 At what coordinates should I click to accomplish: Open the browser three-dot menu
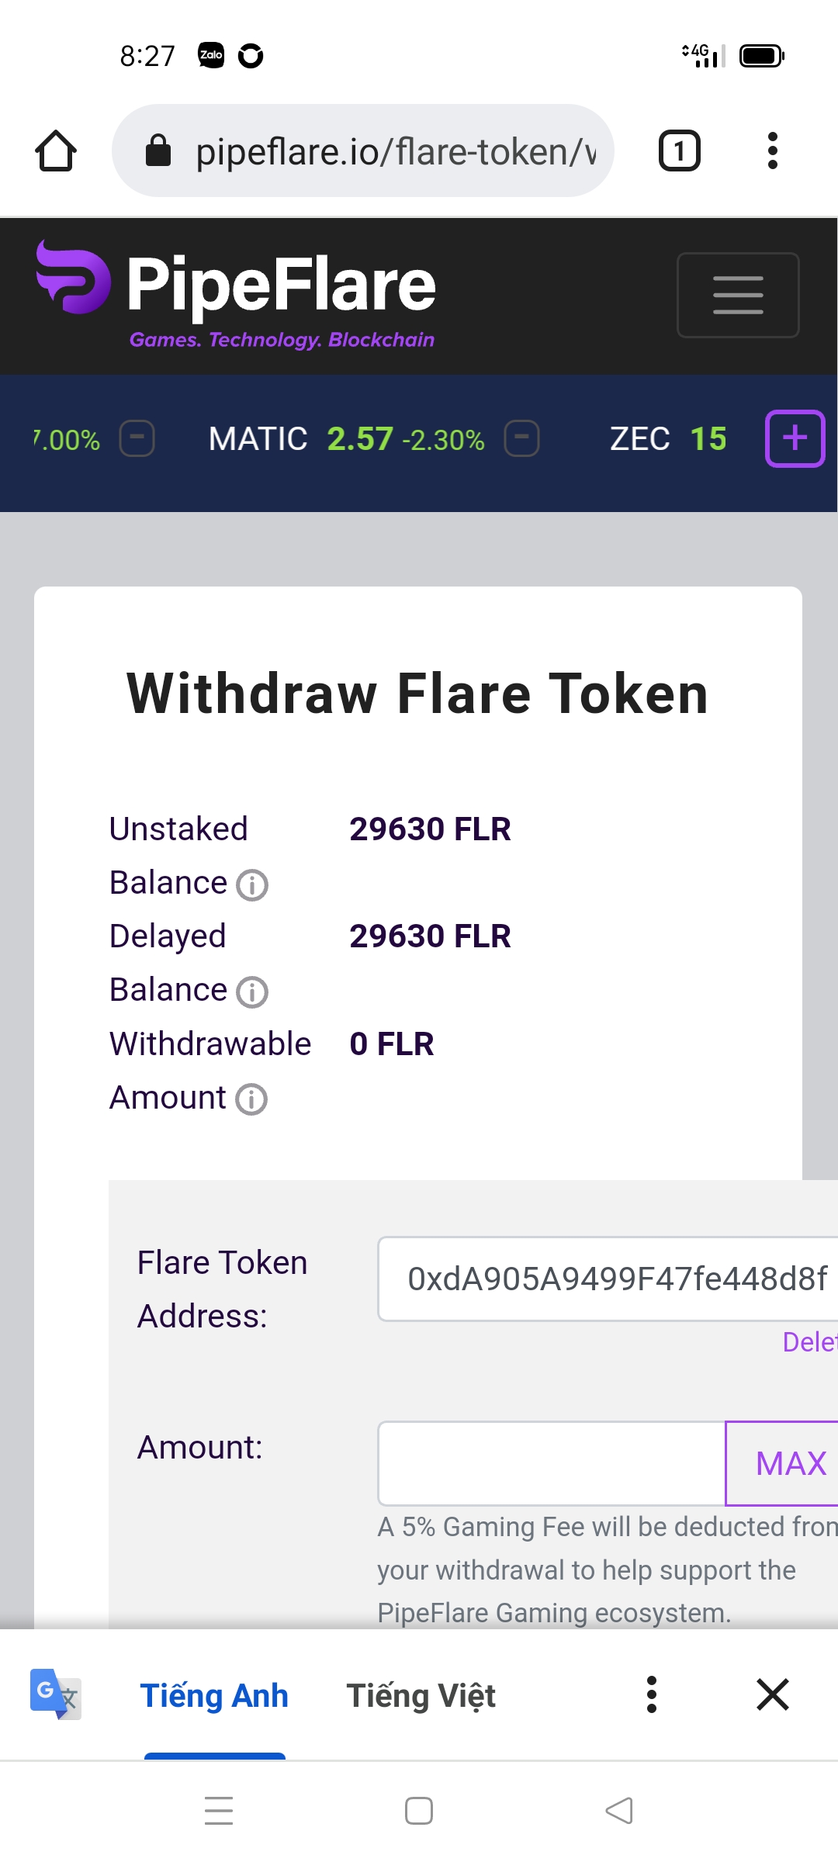click(772, 151)
